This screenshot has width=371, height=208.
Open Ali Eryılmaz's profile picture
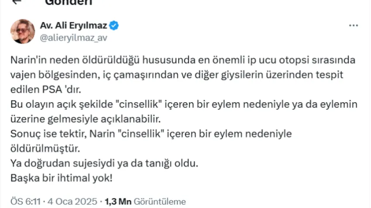pyautogui.click(x=23, y=31)
